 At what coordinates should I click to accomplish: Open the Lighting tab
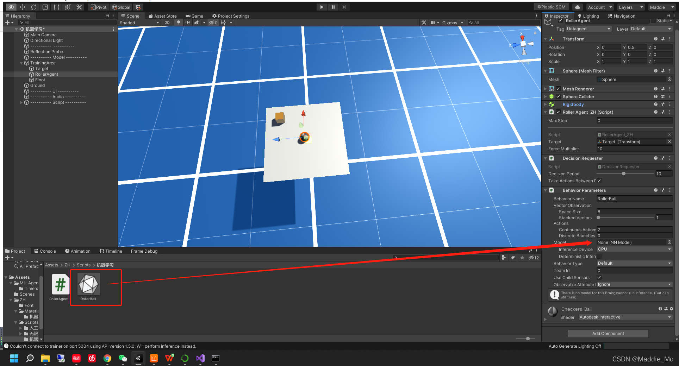(x=588, y=16)
